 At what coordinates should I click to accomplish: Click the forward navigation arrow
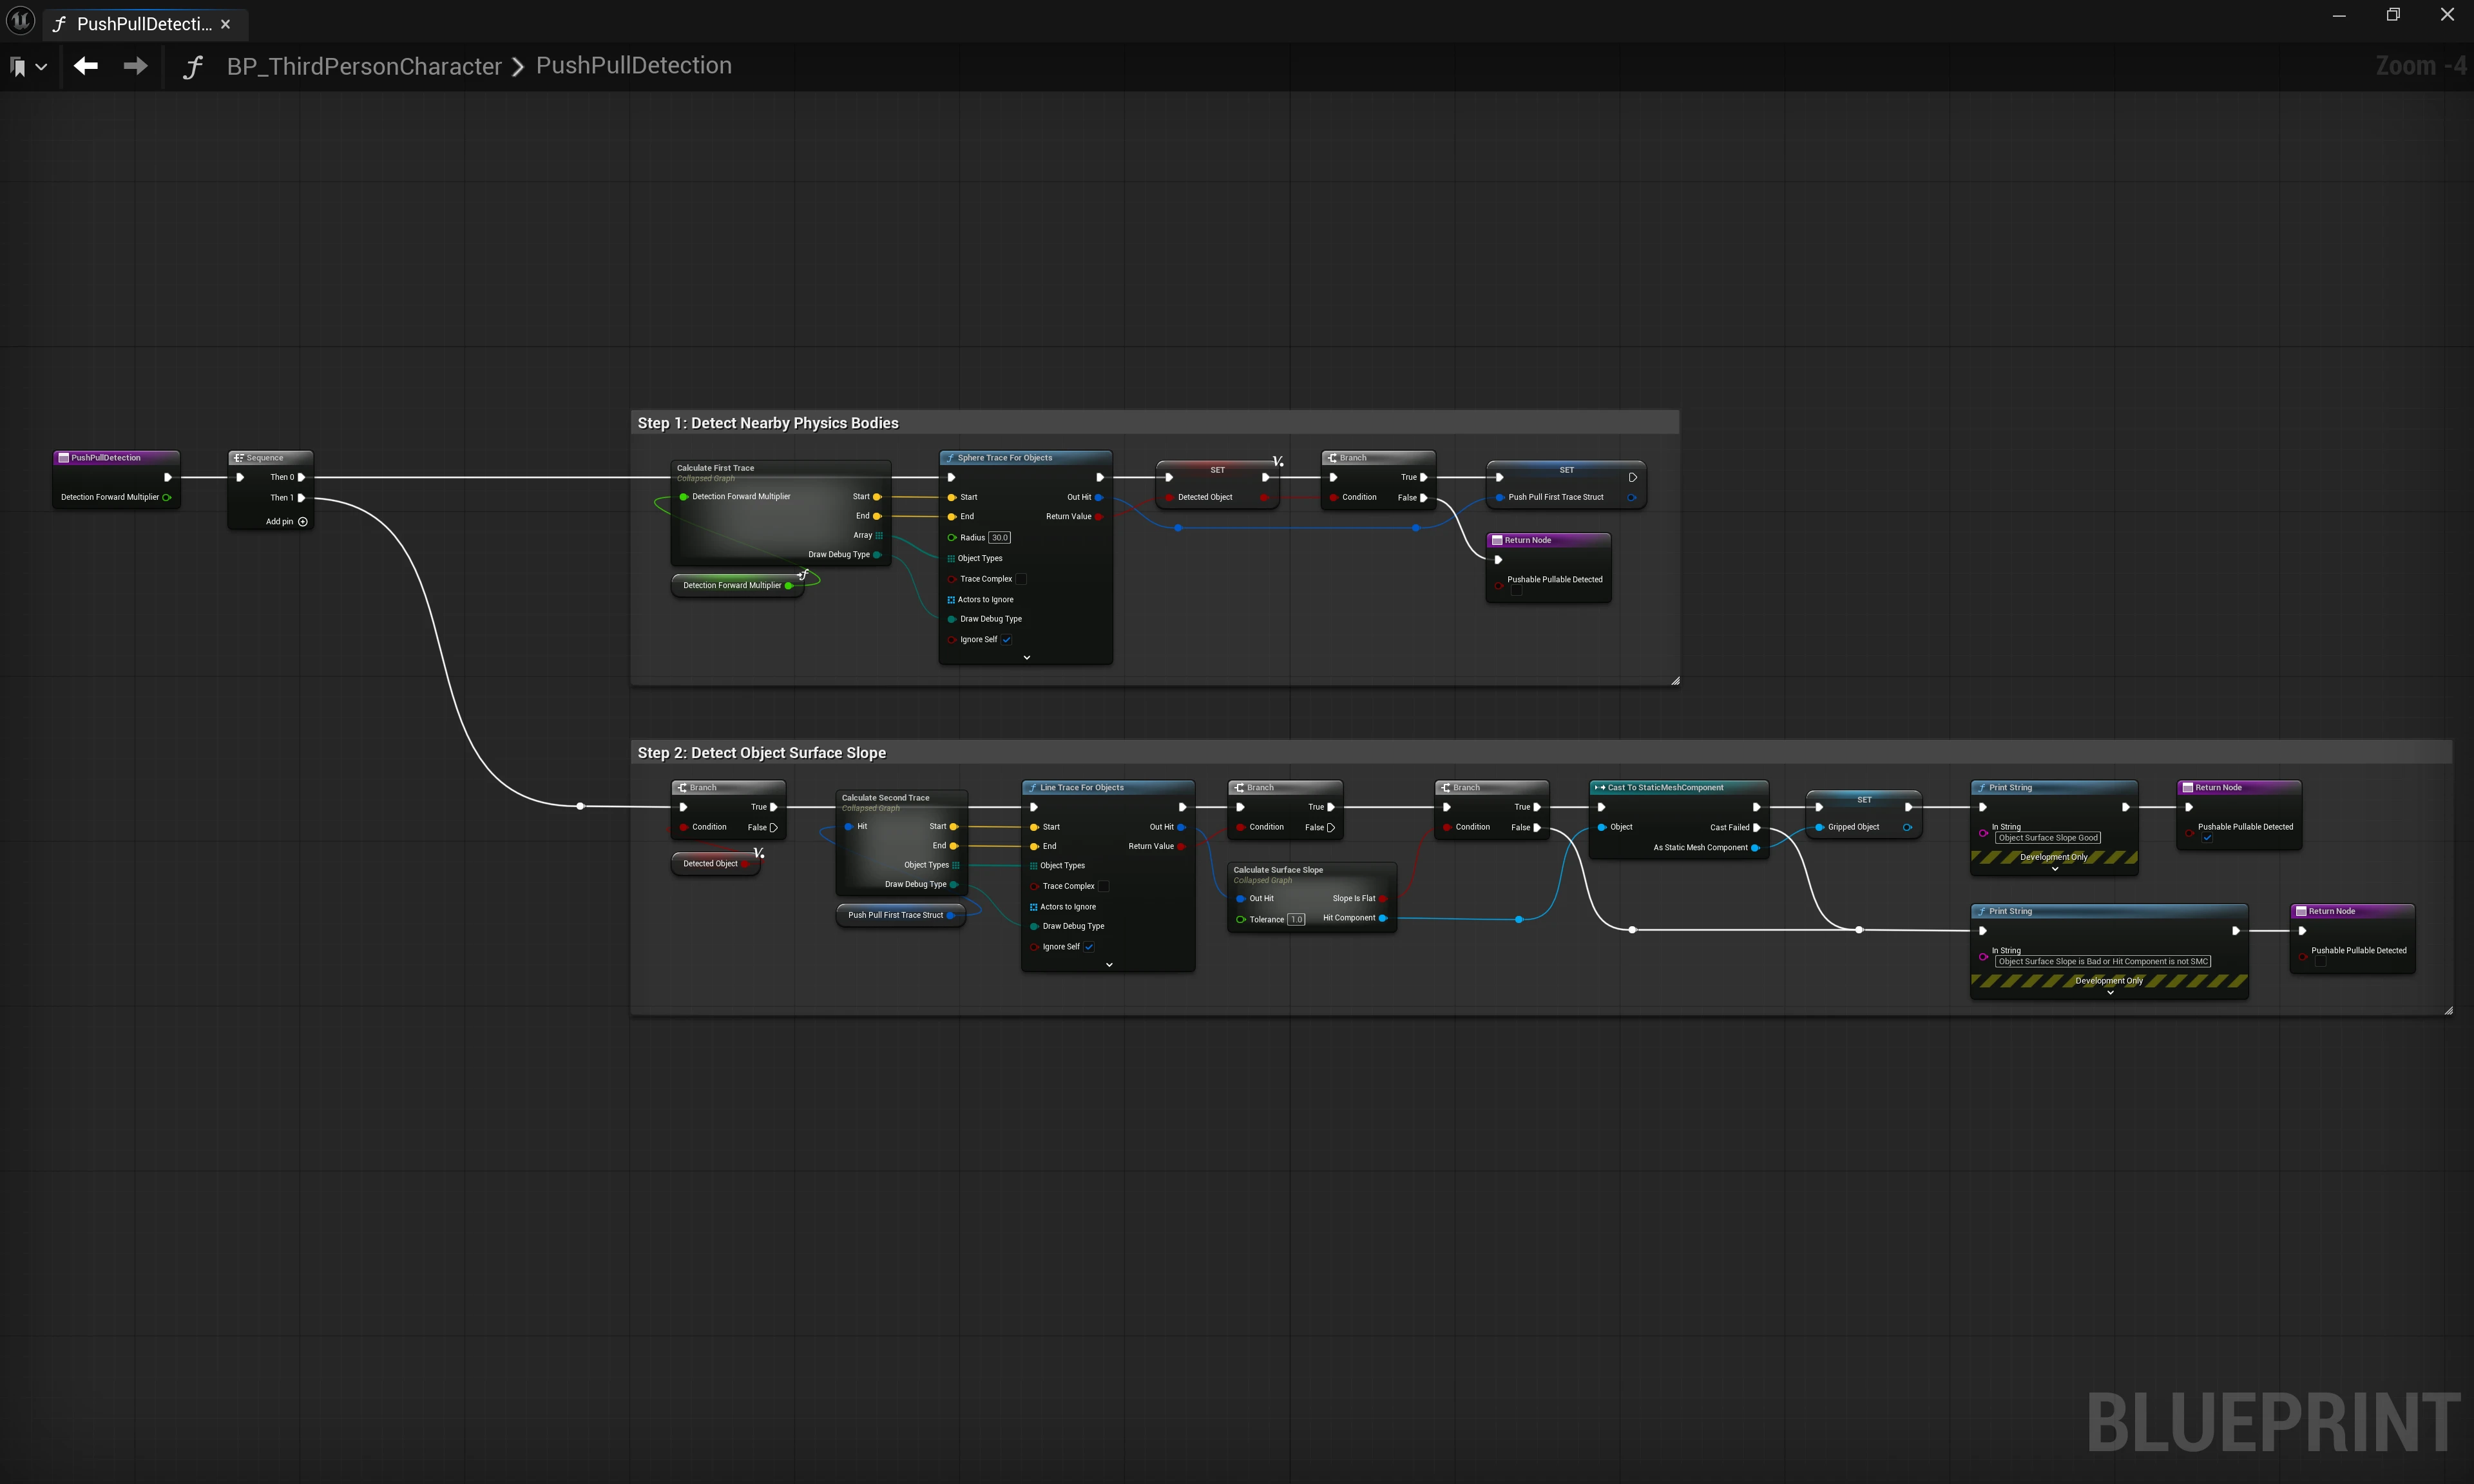tap(135, 66)
